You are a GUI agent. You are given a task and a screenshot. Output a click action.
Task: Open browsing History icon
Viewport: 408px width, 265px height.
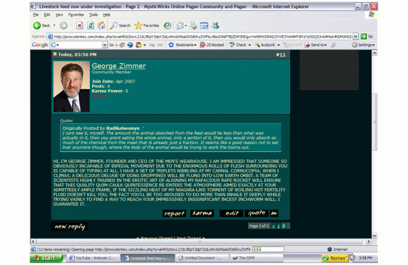167,25
